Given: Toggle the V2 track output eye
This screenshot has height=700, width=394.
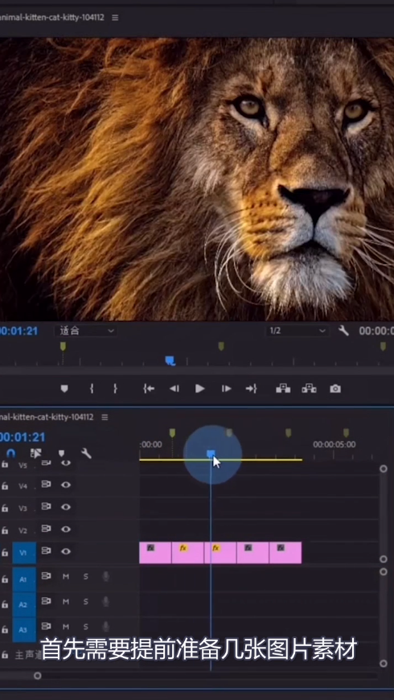Looking at the screenshot, I should pos(66,529).
